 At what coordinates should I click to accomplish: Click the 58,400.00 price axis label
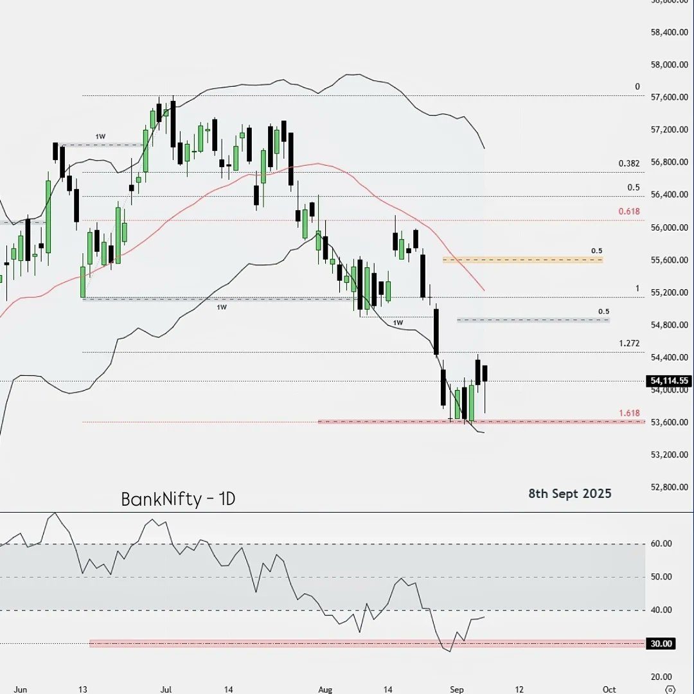pyautogui.click(x=669, y=32)
